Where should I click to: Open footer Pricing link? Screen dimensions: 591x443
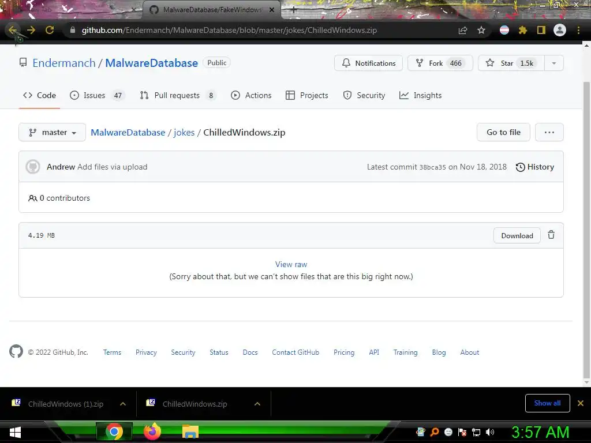344,352
